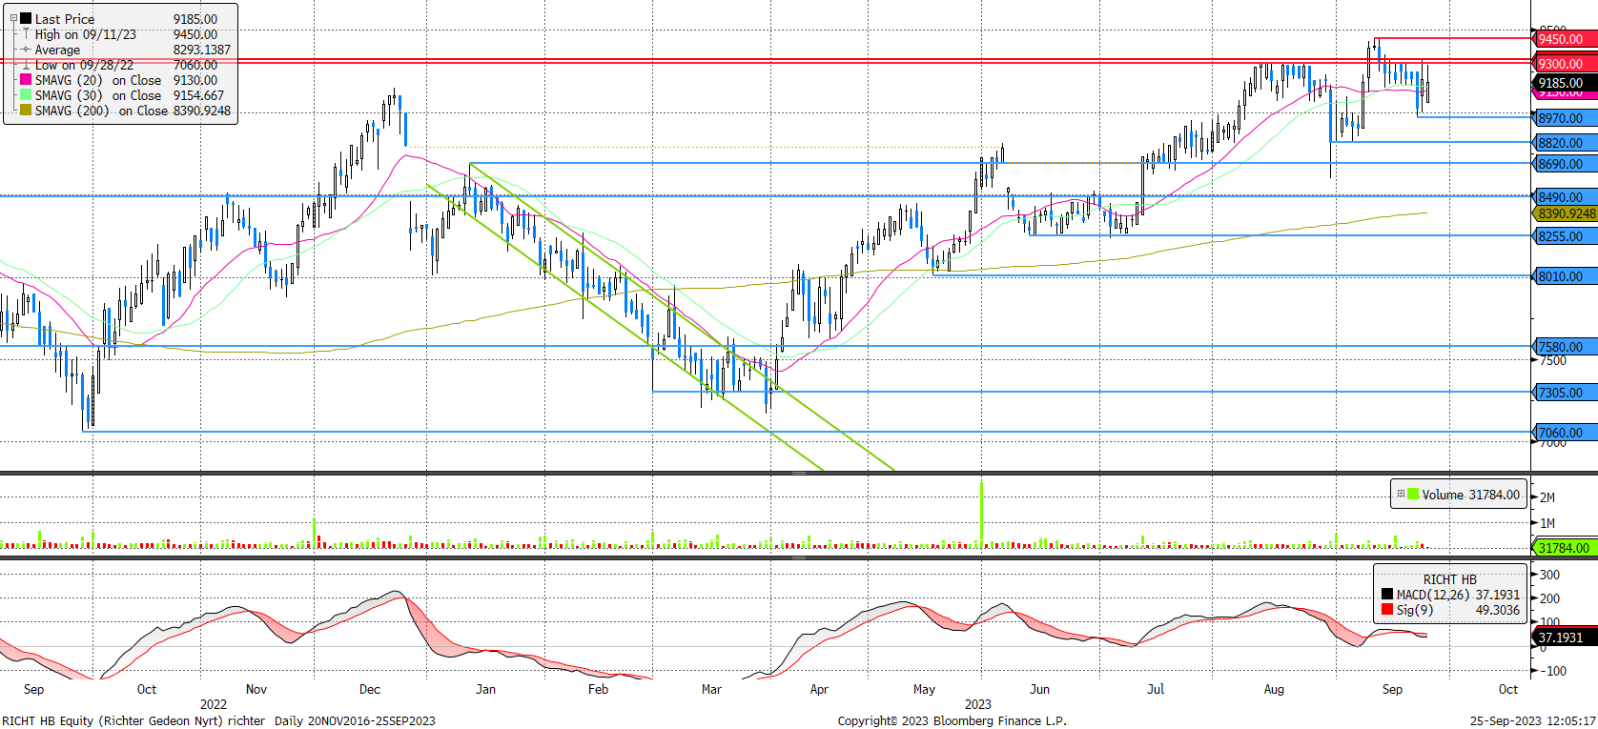Expand the Volume legend box
Viewport: 1598px width, 729px height.
click(x=1401, y=494)
